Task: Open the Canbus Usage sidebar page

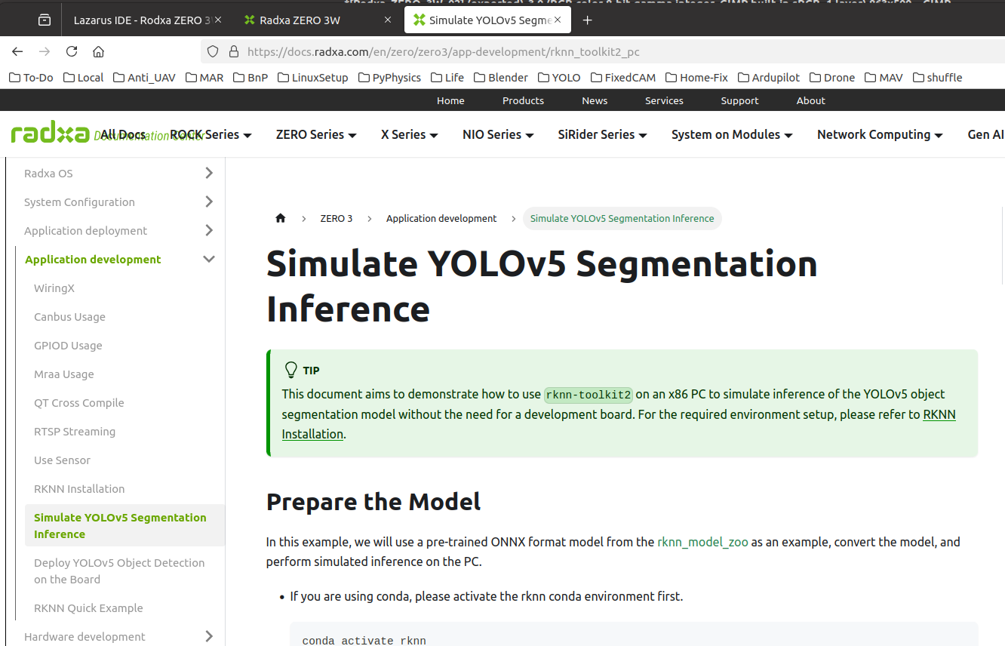Action: coord(69,317)
